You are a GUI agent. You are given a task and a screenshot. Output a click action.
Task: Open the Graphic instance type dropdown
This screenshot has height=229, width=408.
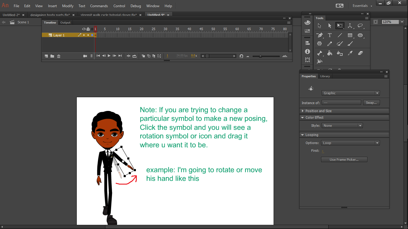pos(351,93)
